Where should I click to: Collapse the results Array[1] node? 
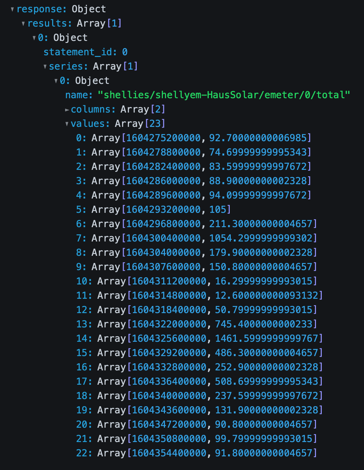(23, 24)
